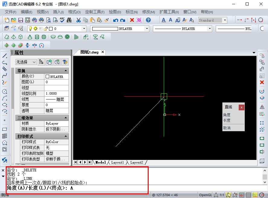This screenshot has height=198, width=268.
Task: Click the torus solid icon
Action: [67, 37]
